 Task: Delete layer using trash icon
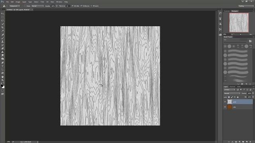[251, 142]
